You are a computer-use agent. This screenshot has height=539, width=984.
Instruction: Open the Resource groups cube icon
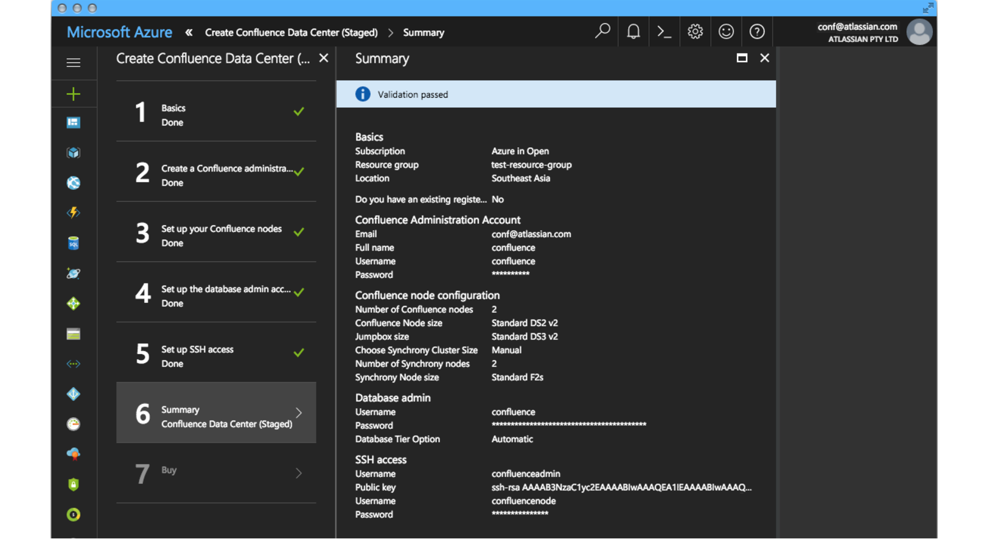pyautogui.click(x=73, y=153)
